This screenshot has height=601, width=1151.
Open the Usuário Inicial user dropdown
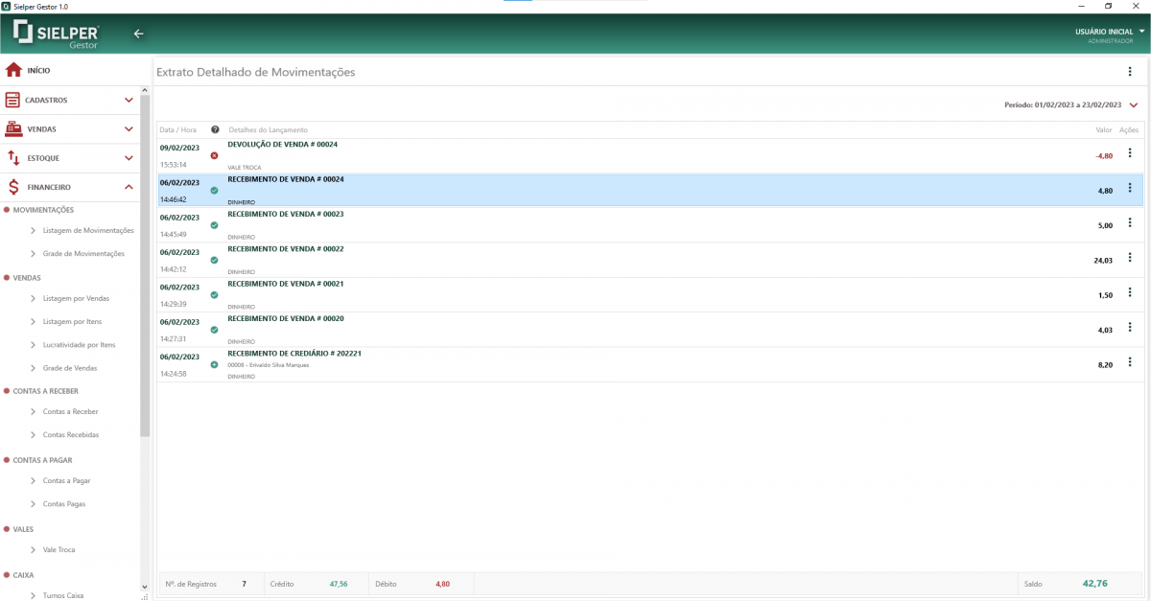click(x=1142, y=32)
